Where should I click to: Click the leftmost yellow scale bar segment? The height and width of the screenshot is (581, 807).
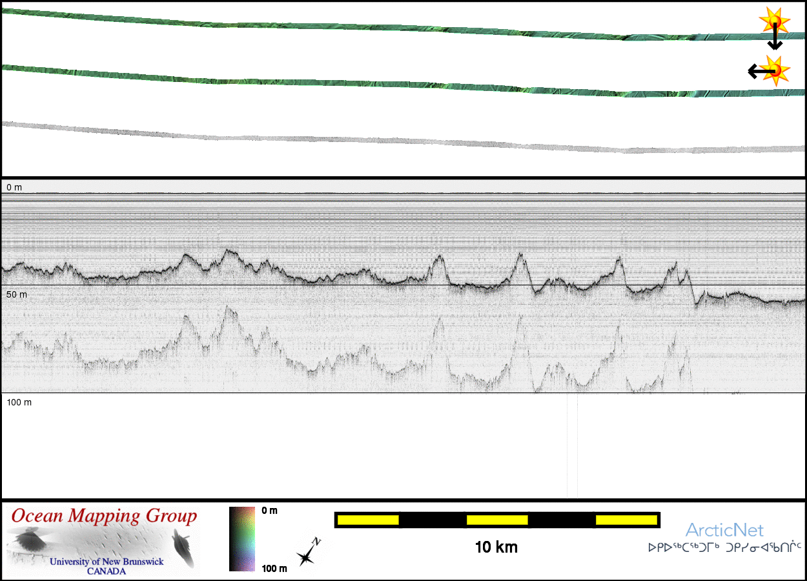tap(367, 520)
